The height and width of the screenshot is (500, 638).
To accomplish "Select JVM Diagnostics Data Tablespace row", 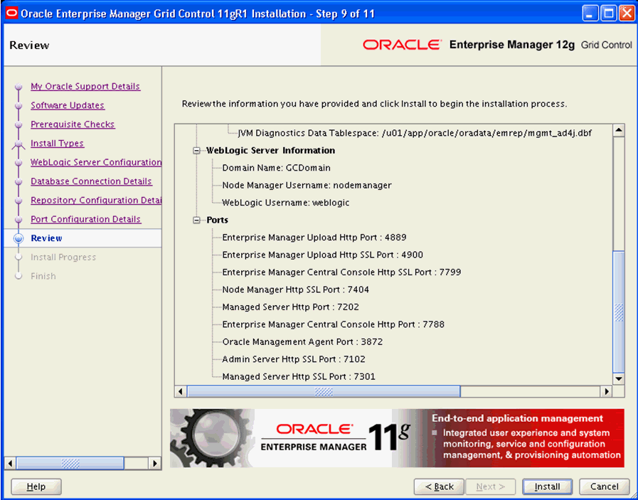I will pyautogui.click(x=415, y=133).
